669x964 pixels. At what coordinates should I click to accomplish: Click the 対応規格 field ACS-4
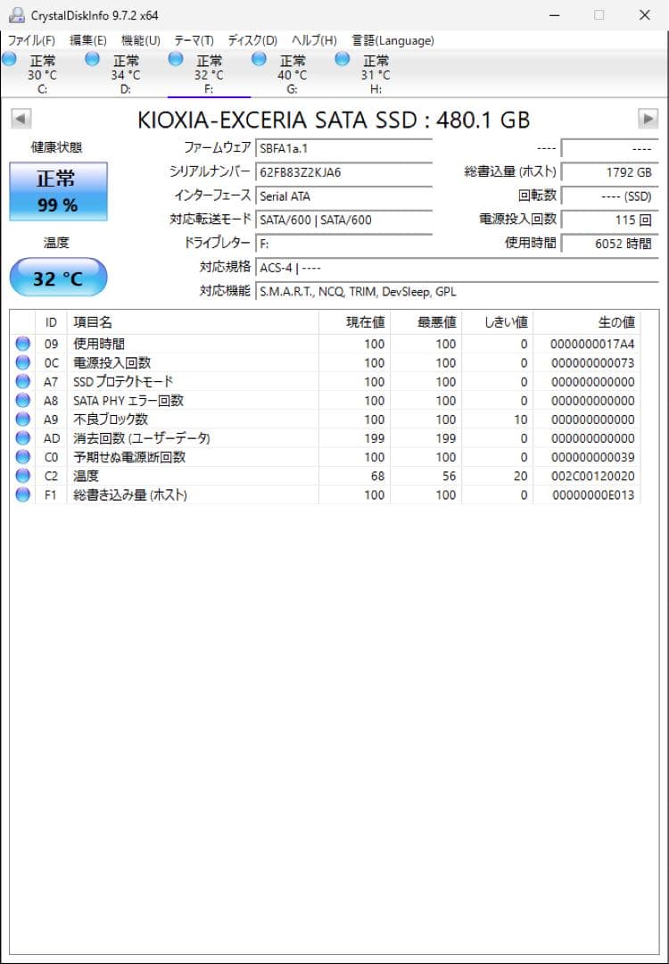457,268
